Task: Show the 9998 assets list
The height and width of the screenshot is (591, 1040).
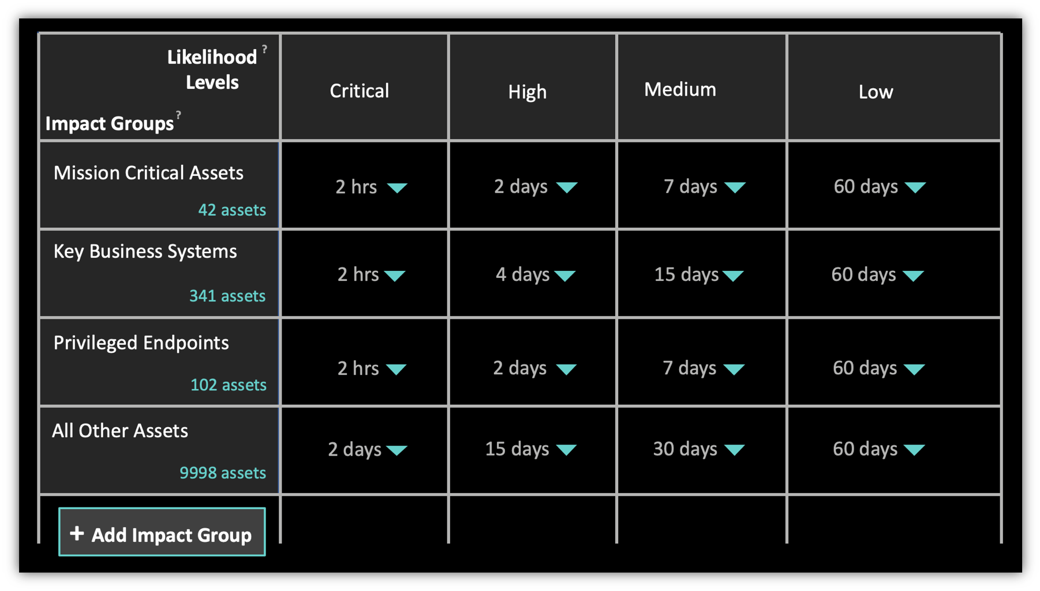Action: [223, 473]
